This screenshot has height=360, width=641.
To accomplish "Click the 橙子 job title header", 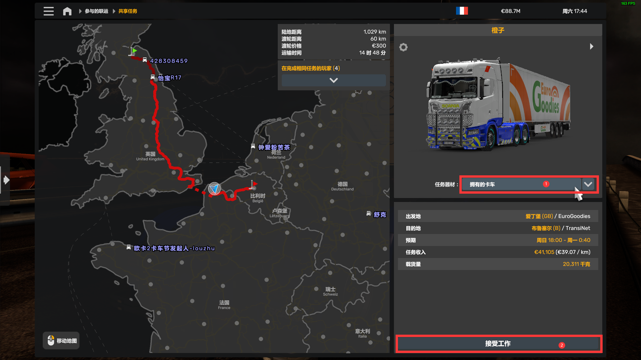I will tap(498, 30).
